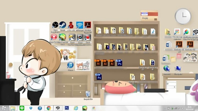198x111 pixels.
Task: Open the blue Wi-Fi hotspot shortcut
Action: coord(79,25)
